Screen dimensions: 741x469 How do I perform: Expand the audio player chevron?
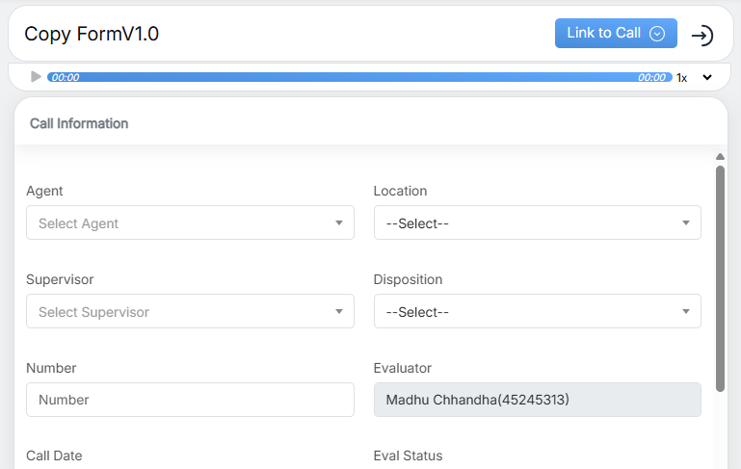(x=707, y=78)
